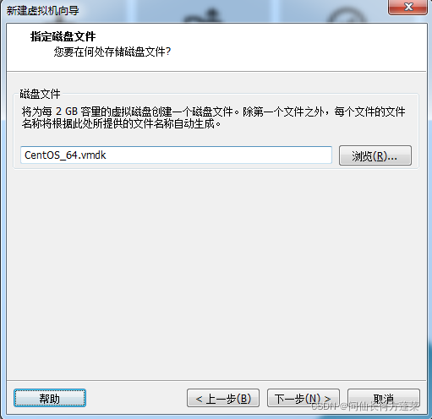Go to next step with 下一步(N)
Image resolution: width=432 pixels, height=419 pixels.
[x=303, y=398]
